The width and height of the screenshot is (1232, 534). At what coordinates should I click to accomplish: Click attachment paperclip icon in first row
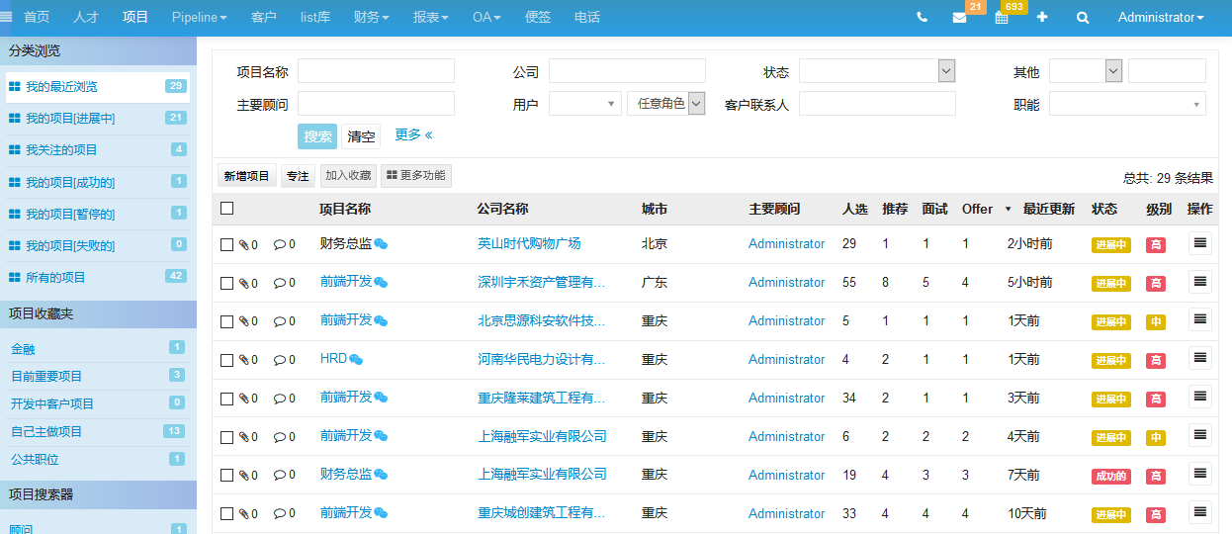243,244
